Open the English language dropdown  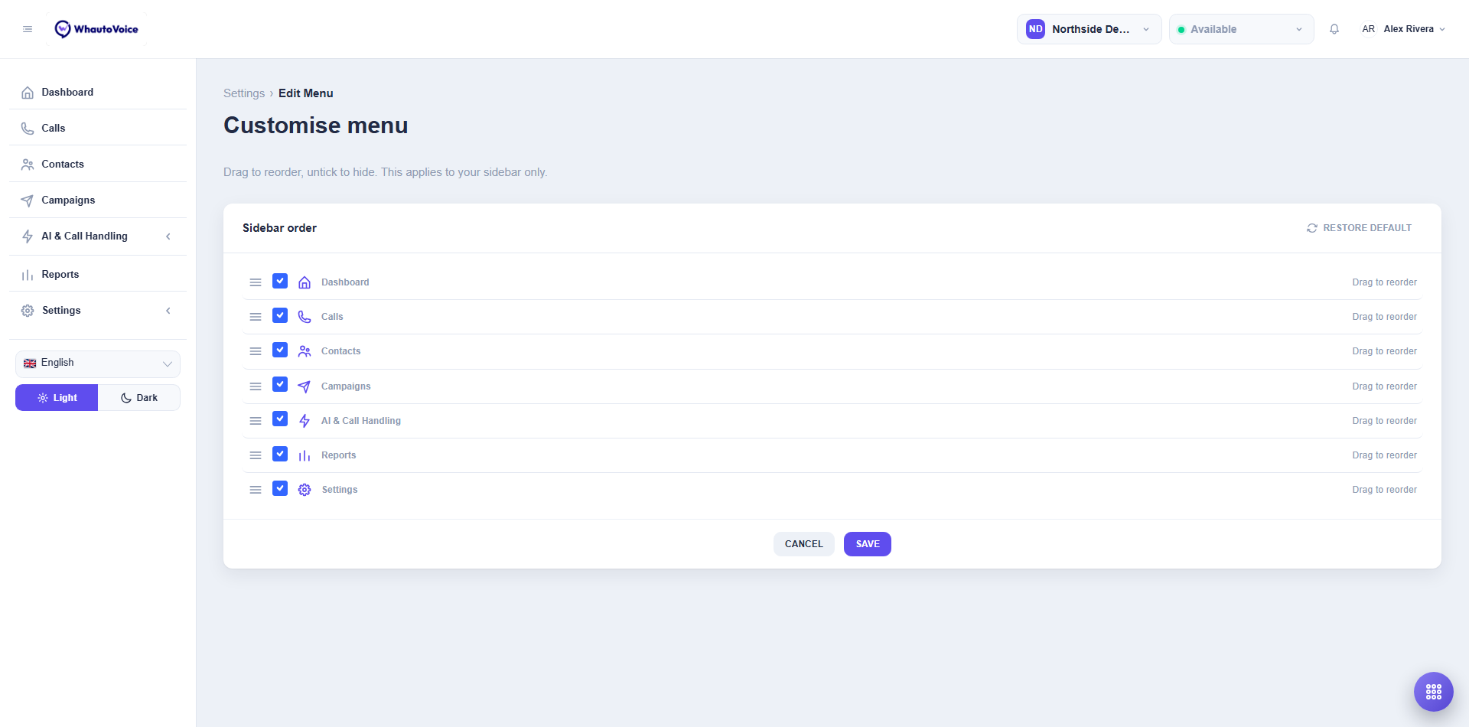(x=98, y=363)
